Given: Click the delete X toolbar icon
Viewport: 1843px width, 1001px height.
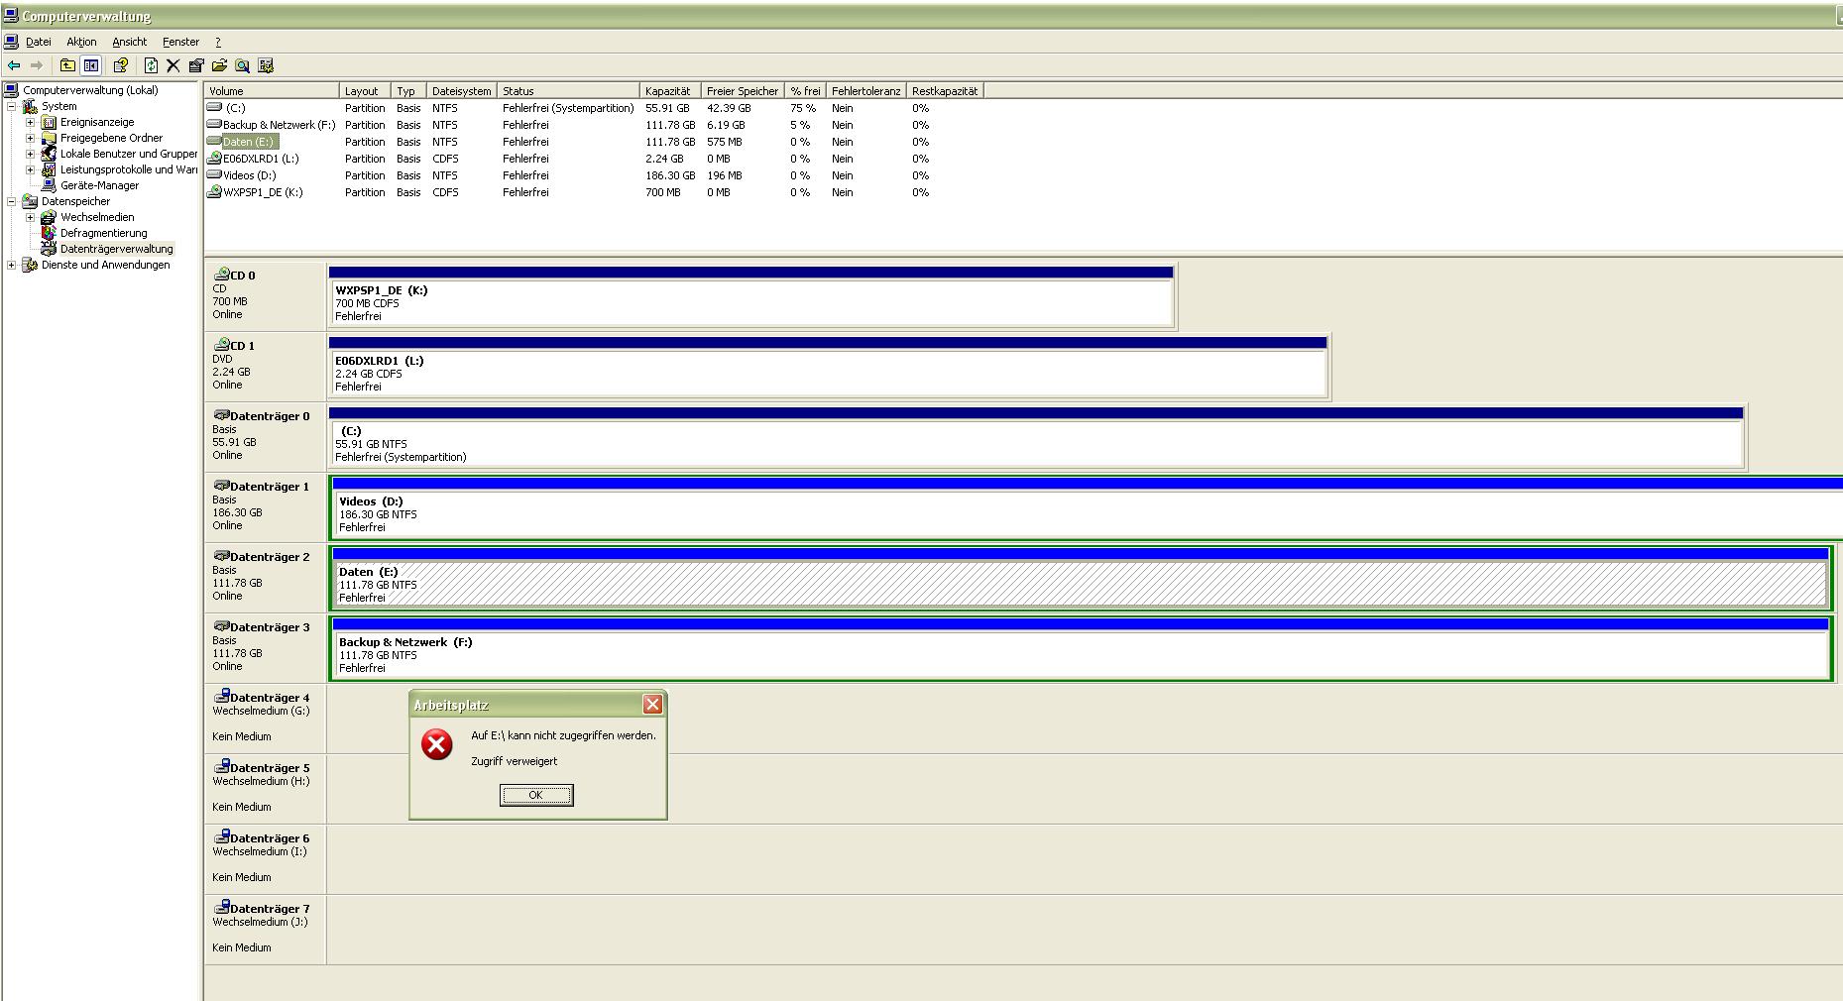Looking at the screenshot, I should pyautogui.click(x=173, y=65).
